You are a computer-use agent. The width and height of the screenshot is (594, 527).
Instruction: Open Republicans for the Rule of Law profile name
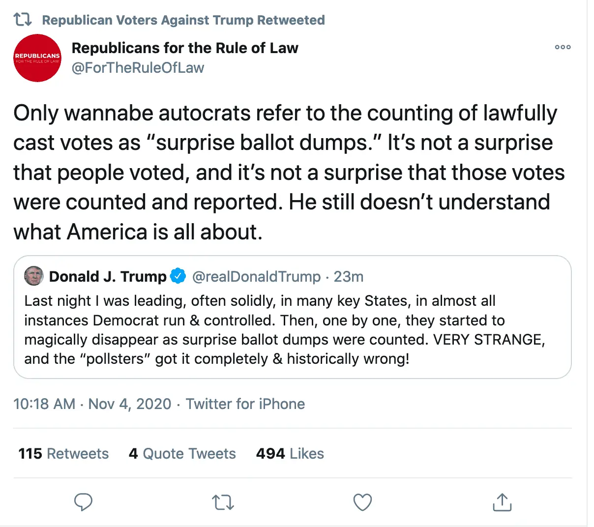185,48
